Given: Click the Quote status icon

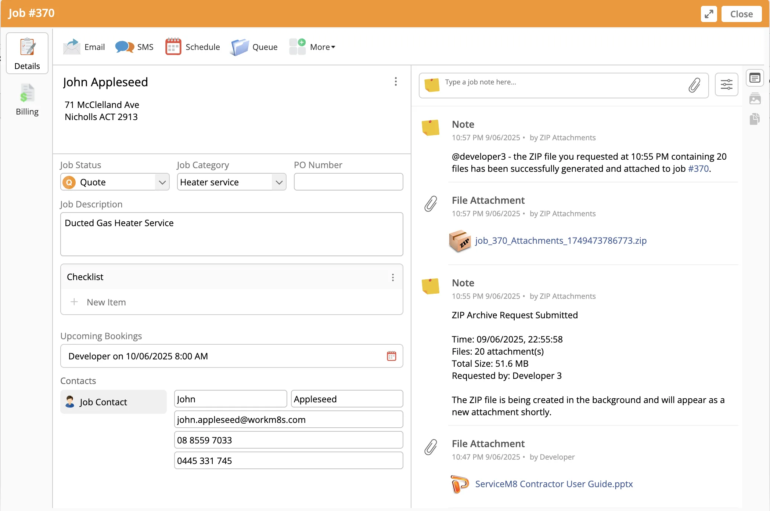Looking at the screenshot, I should coord(69,182).
